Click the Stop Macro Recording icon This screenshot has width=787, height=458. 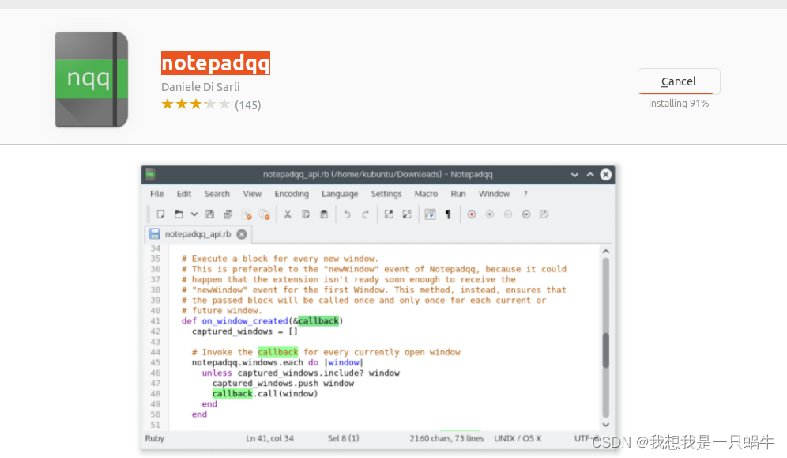[490, 214]
